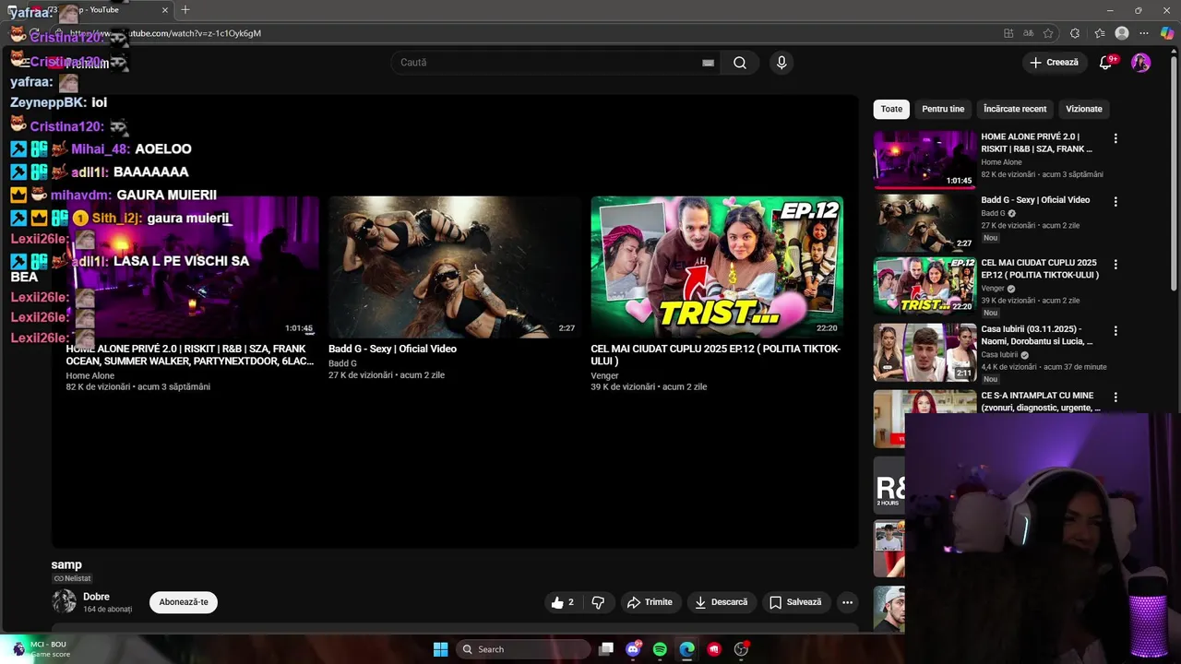The image size is (1181, 664).
Task: Open the on-screen keyboard icon in search box
Action: (x=708, y=63)
